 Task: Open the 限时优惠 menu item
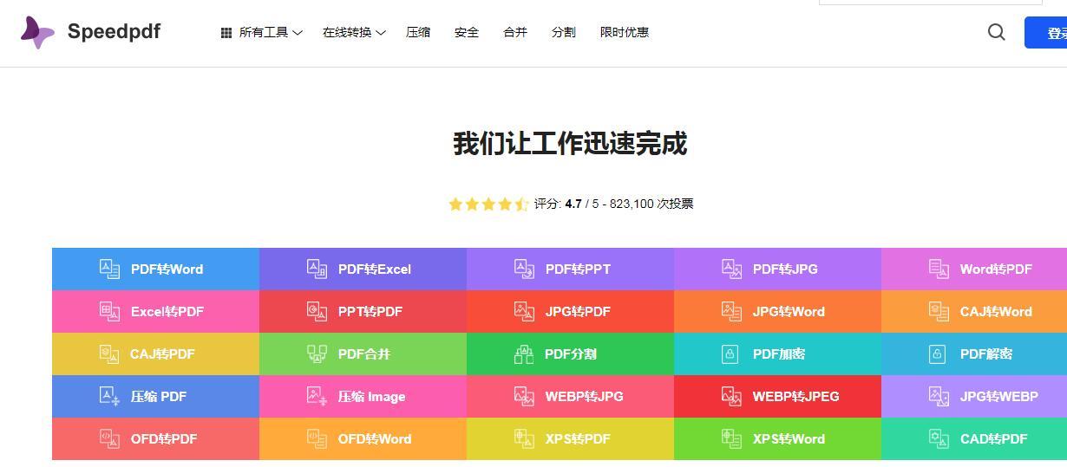pos(625,32)
